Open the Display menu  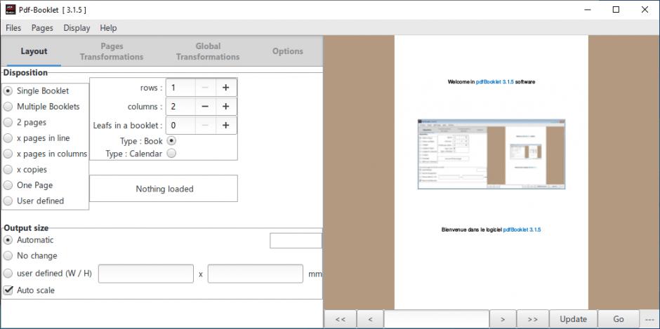[x=77, y=28]
